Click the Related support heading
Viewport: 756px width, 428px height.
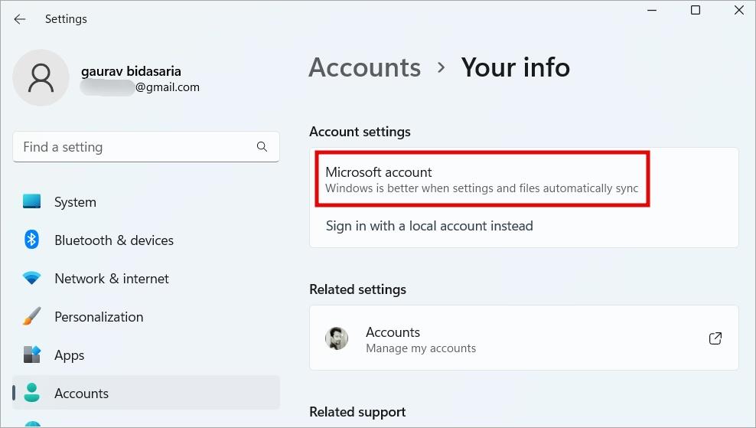(357, 412)
